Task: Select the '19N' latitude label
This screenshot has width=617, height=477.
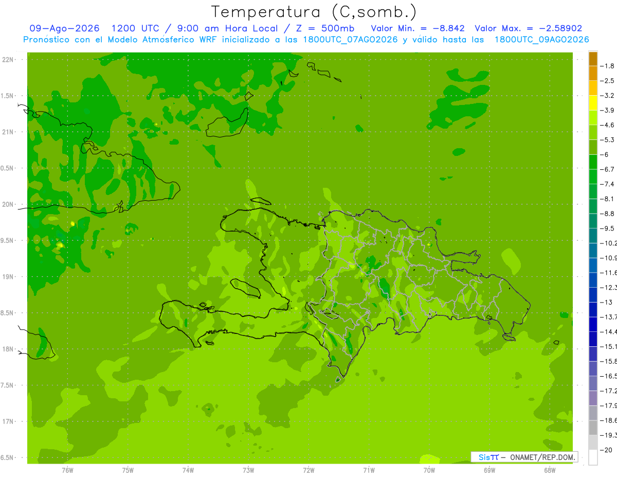Action: 9,277
